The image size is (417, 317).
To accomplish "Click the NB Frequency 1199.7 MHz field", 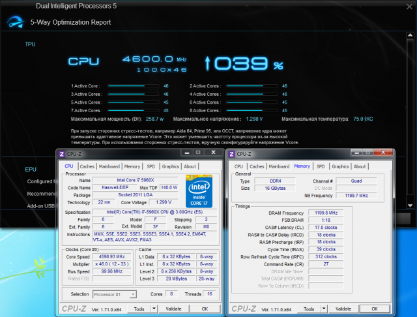I will pos(356,196).
